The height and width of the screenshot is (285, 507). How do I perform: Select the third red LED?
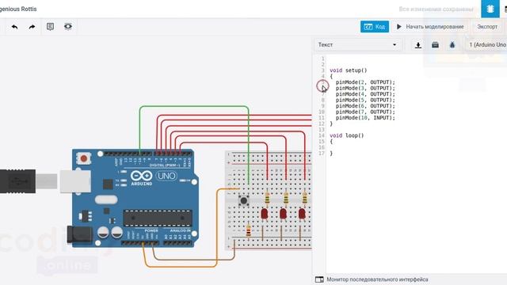[302, 214]
